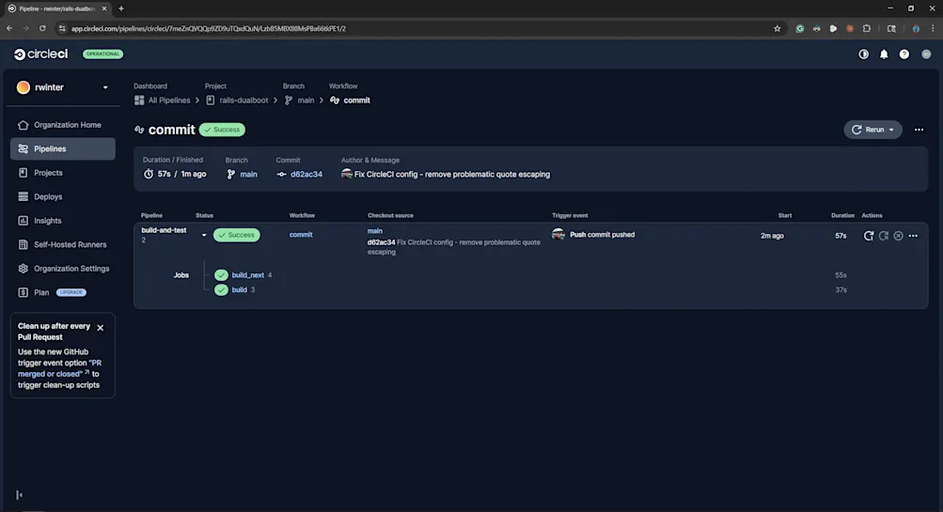Open commit d62ac34 link
The image size is (943, 512).
coord(306,175)
